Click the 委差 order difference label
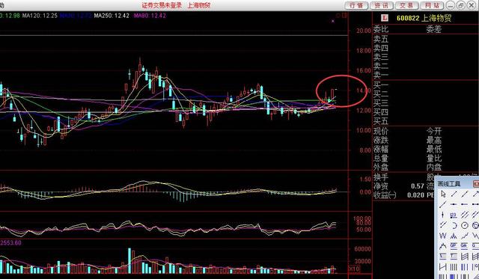Image resolution: width=479 pixels, height=279 pixels. pos(434,29)
